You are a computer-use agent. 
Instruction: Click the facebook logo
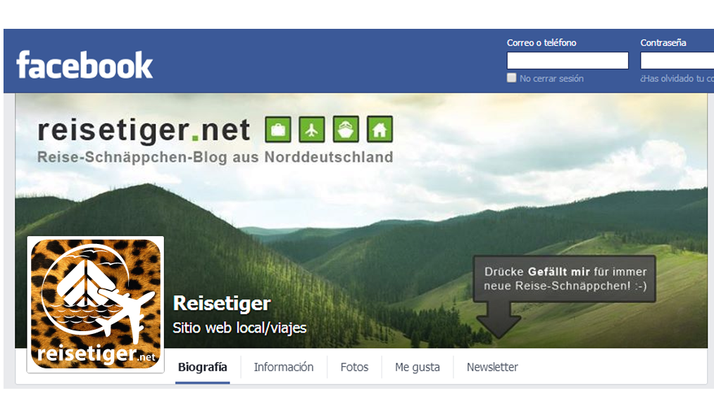84,65
